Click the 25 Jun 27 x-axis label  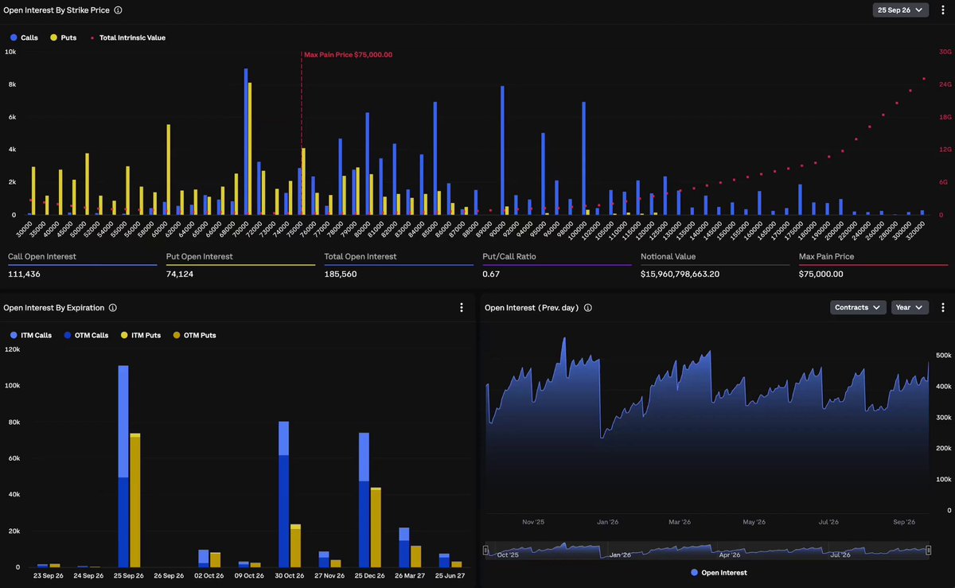point(450,575)
